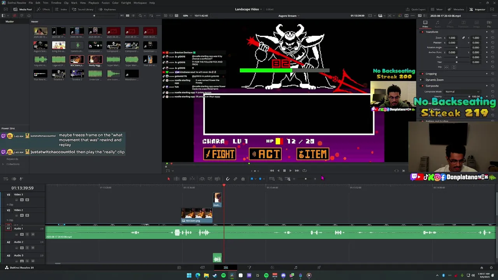The image size is (498, 280).
Task: Jump to the first frame
Action: pos(272,171)
